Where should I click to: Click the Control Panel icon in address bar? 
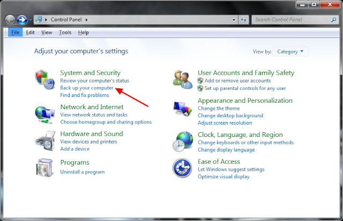pyautogui.click(x=39, y=19)
